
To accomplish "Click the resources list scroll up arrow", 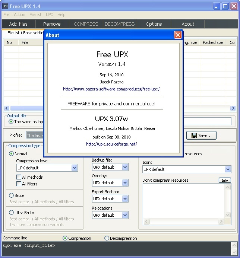I will (227, 187).
